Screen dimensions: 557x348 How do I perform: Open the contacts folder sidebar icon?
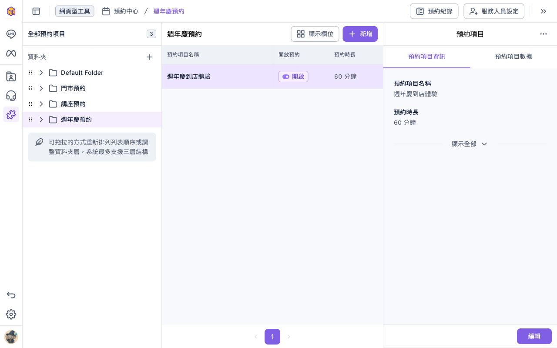click(x=11, y=77)
